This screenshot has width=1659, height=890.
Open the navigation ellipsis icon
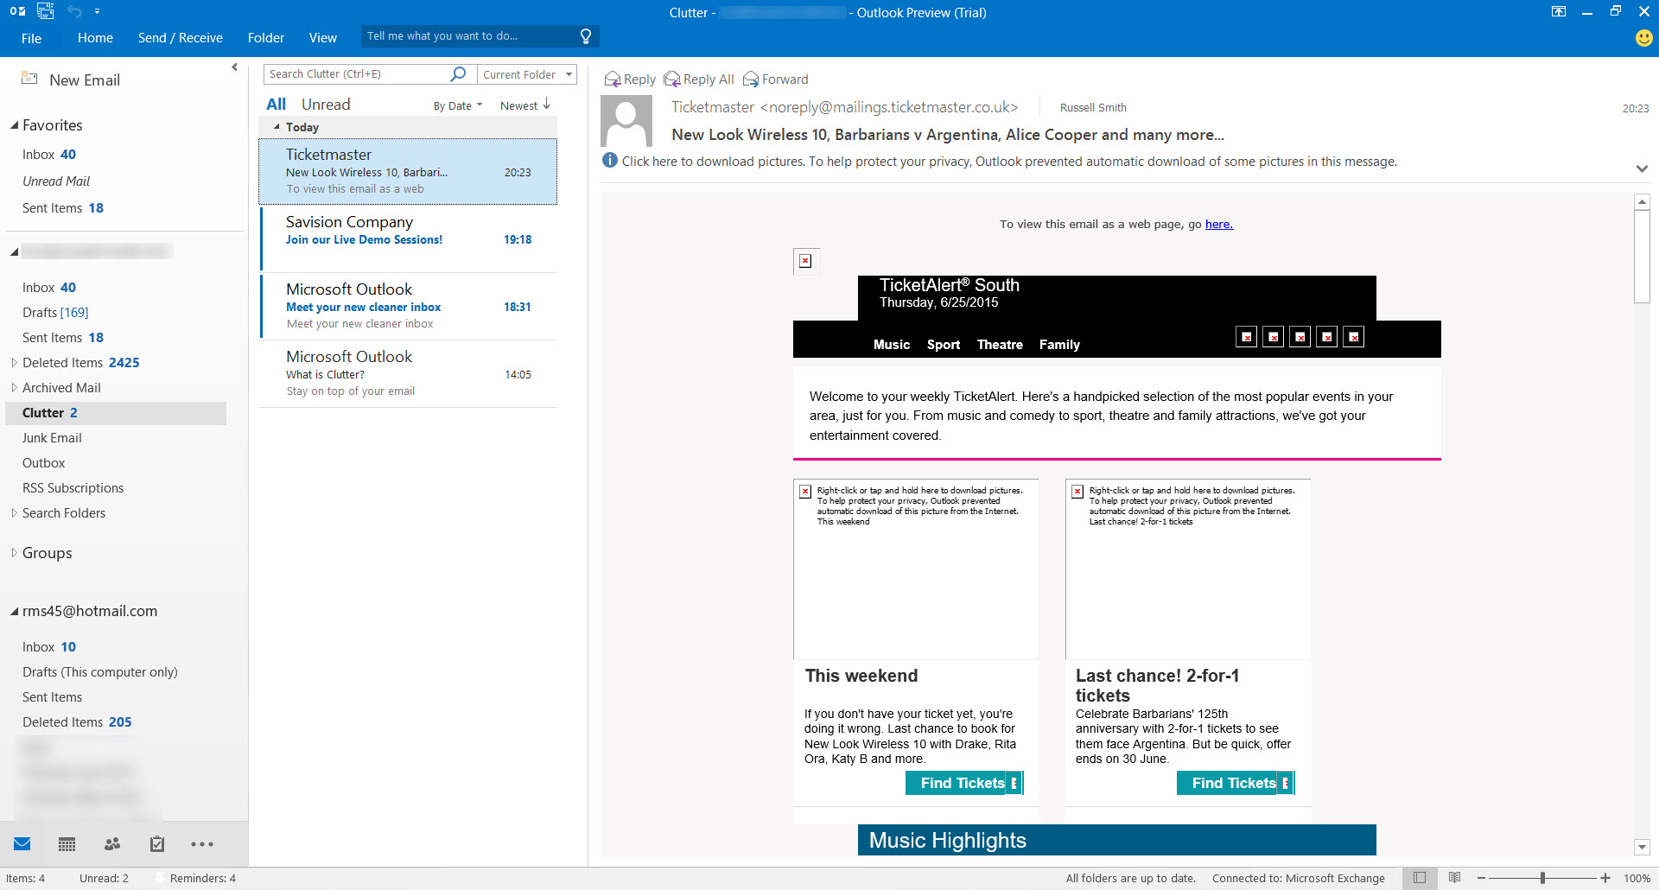tap(201, 844)
